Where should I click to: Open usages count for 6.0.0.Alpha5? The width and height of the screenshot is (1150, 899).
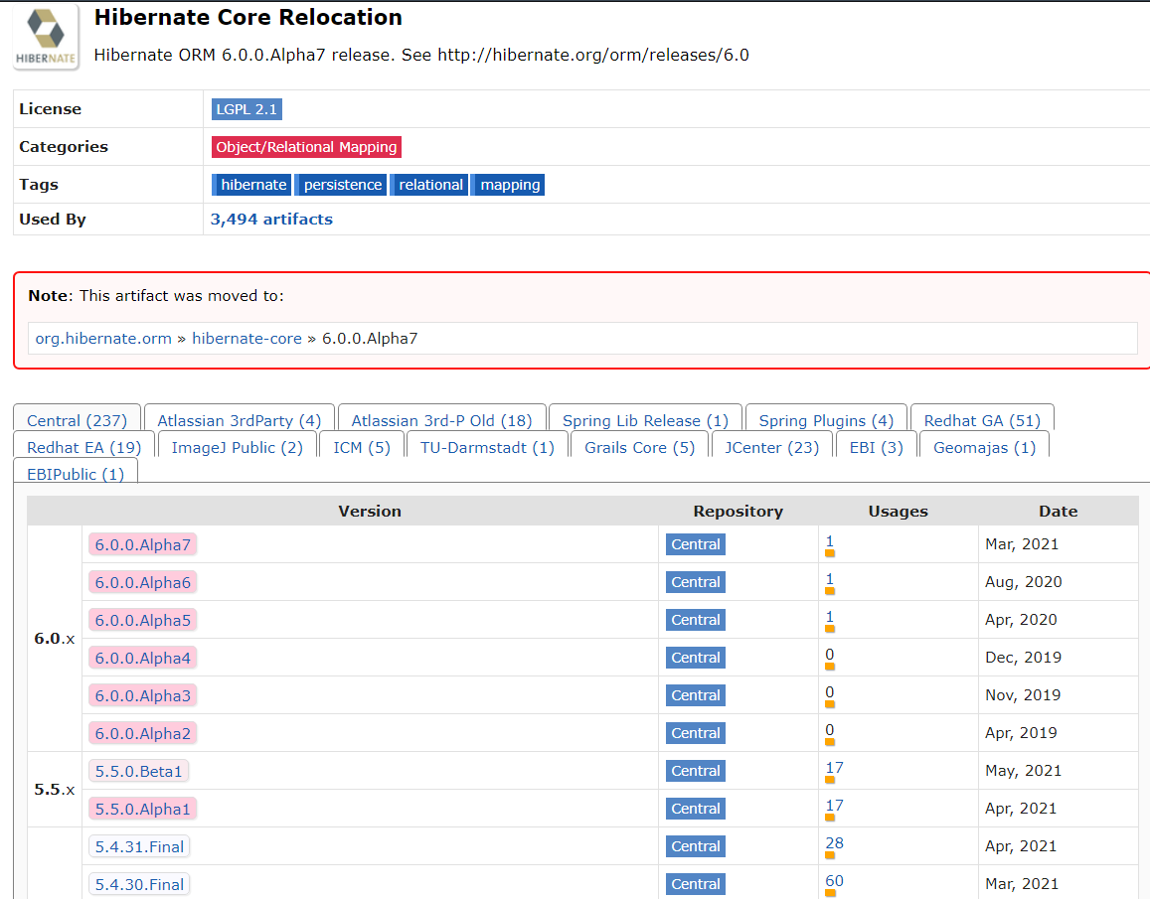click(x=830, y=618)
